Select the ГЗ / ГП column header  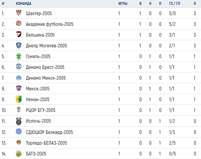[x=175, y=4]
